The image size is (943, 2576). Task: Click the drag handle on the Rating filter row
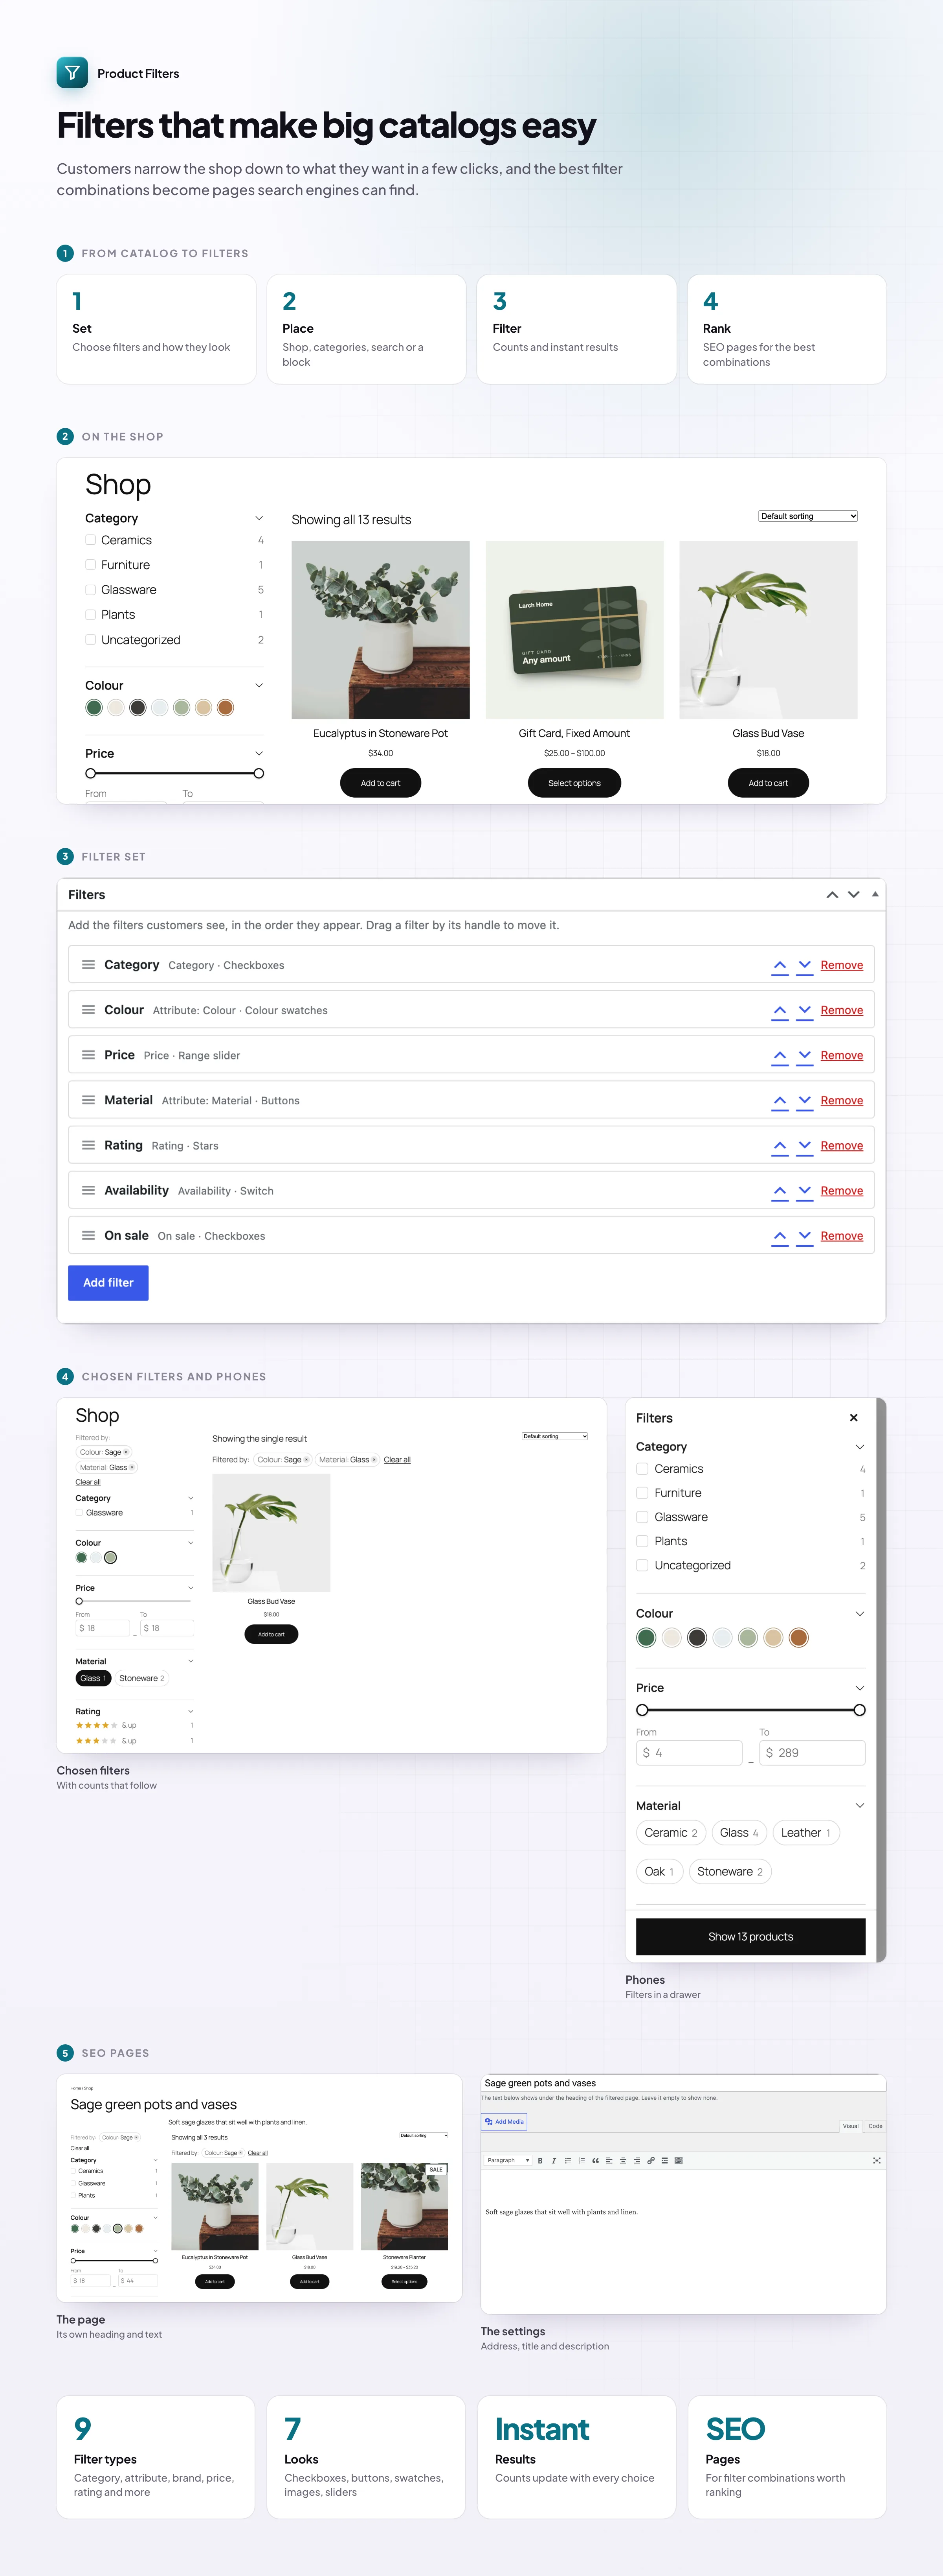coord(88,1145)
